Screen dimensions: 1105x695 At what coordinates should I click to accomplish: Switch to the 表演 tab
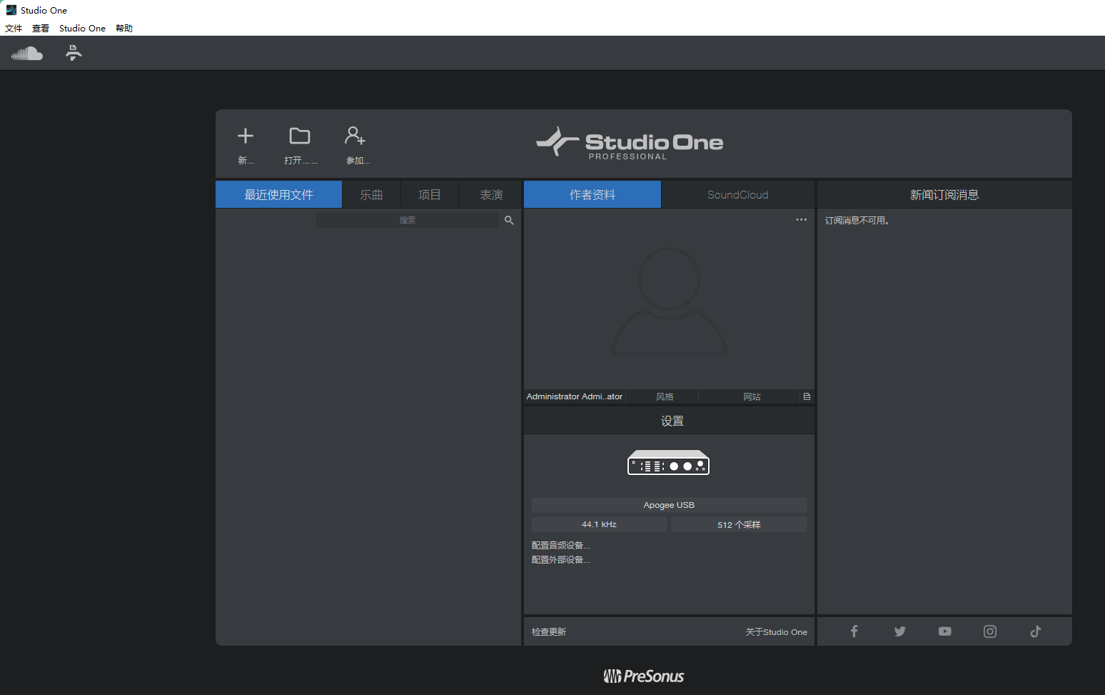(491, 194)
